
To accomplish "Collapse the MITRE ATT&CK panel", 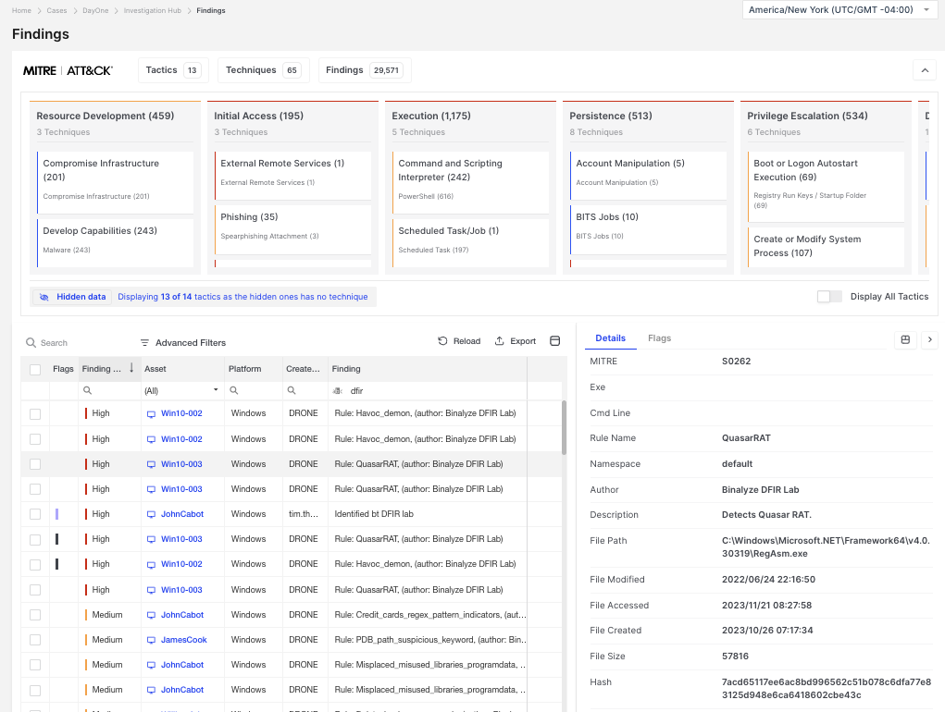I will tap(924, 70).
